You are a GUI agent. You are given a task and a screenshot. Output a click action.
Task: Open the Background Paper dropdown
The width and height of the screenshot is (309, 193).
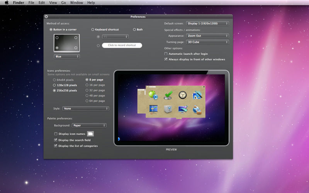pyautogui.click(x=89, y=125)
